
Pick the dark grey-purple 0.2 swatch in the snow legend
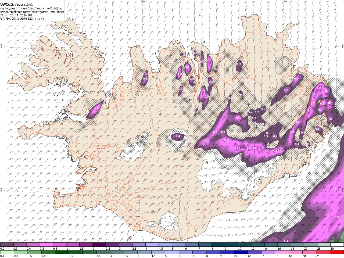[7, 245]
